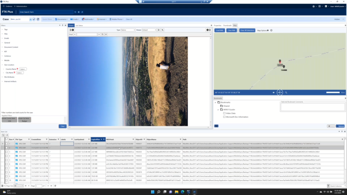
Task: Check the checkbox for row 3
Action: pyautogui.click(x=6, y=152)
